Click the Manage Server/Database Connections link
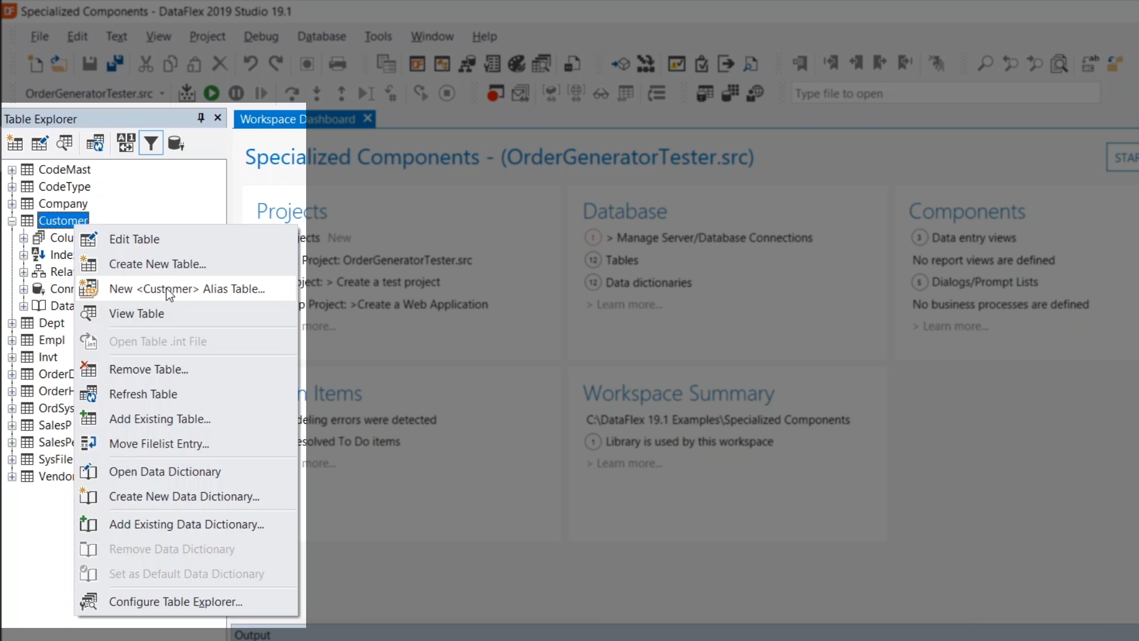Viewport: 1139px width, 641px height. pos(714,238)
